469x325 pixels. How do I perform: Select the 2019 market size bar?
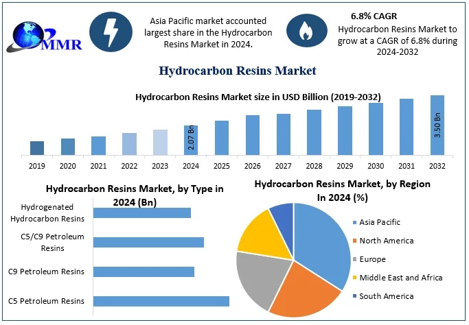click(37, 148)
